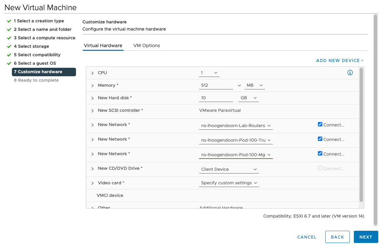The image size is (382, 246).
Task: Click the BACK button
Action: click(x=337, y=237)
